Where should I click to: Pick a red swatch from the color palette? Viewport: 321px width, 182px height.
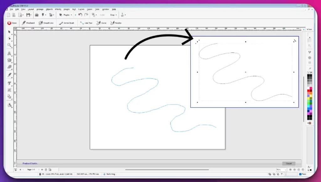(308, 90)
